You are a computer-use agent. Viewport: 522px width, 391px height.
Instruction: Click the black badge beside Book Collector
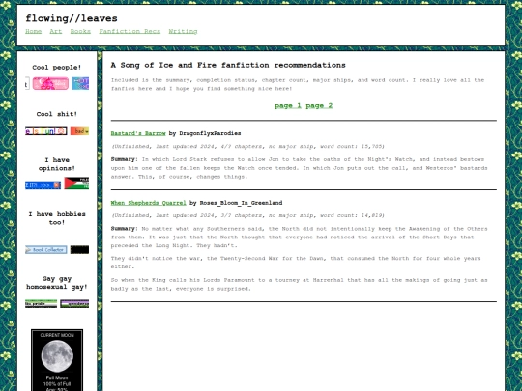click(x=79, y=250)
